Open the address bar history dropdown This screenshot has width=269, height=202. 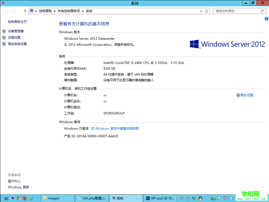tap(201, 11)
